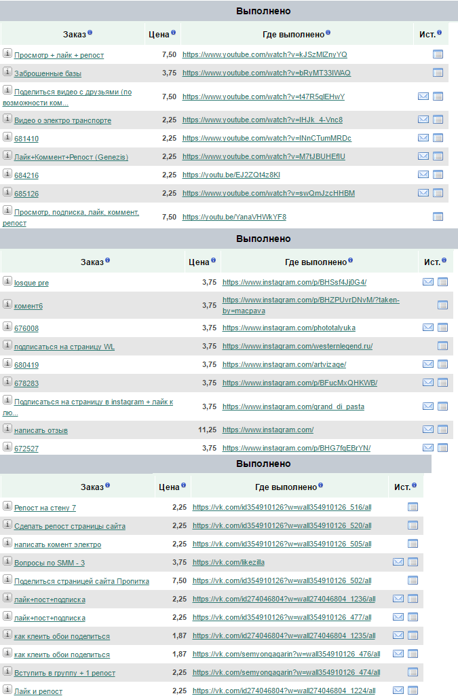The height and width of the screenshot is (696, 458).
Task: Click price 11,25 in 'написать отзыв' row
Action: click(x=208, y=430)
